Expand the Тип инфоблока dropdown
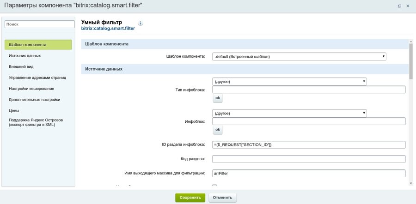The width and height of the screenshot is (416, 204). click(x=289, y=81)
